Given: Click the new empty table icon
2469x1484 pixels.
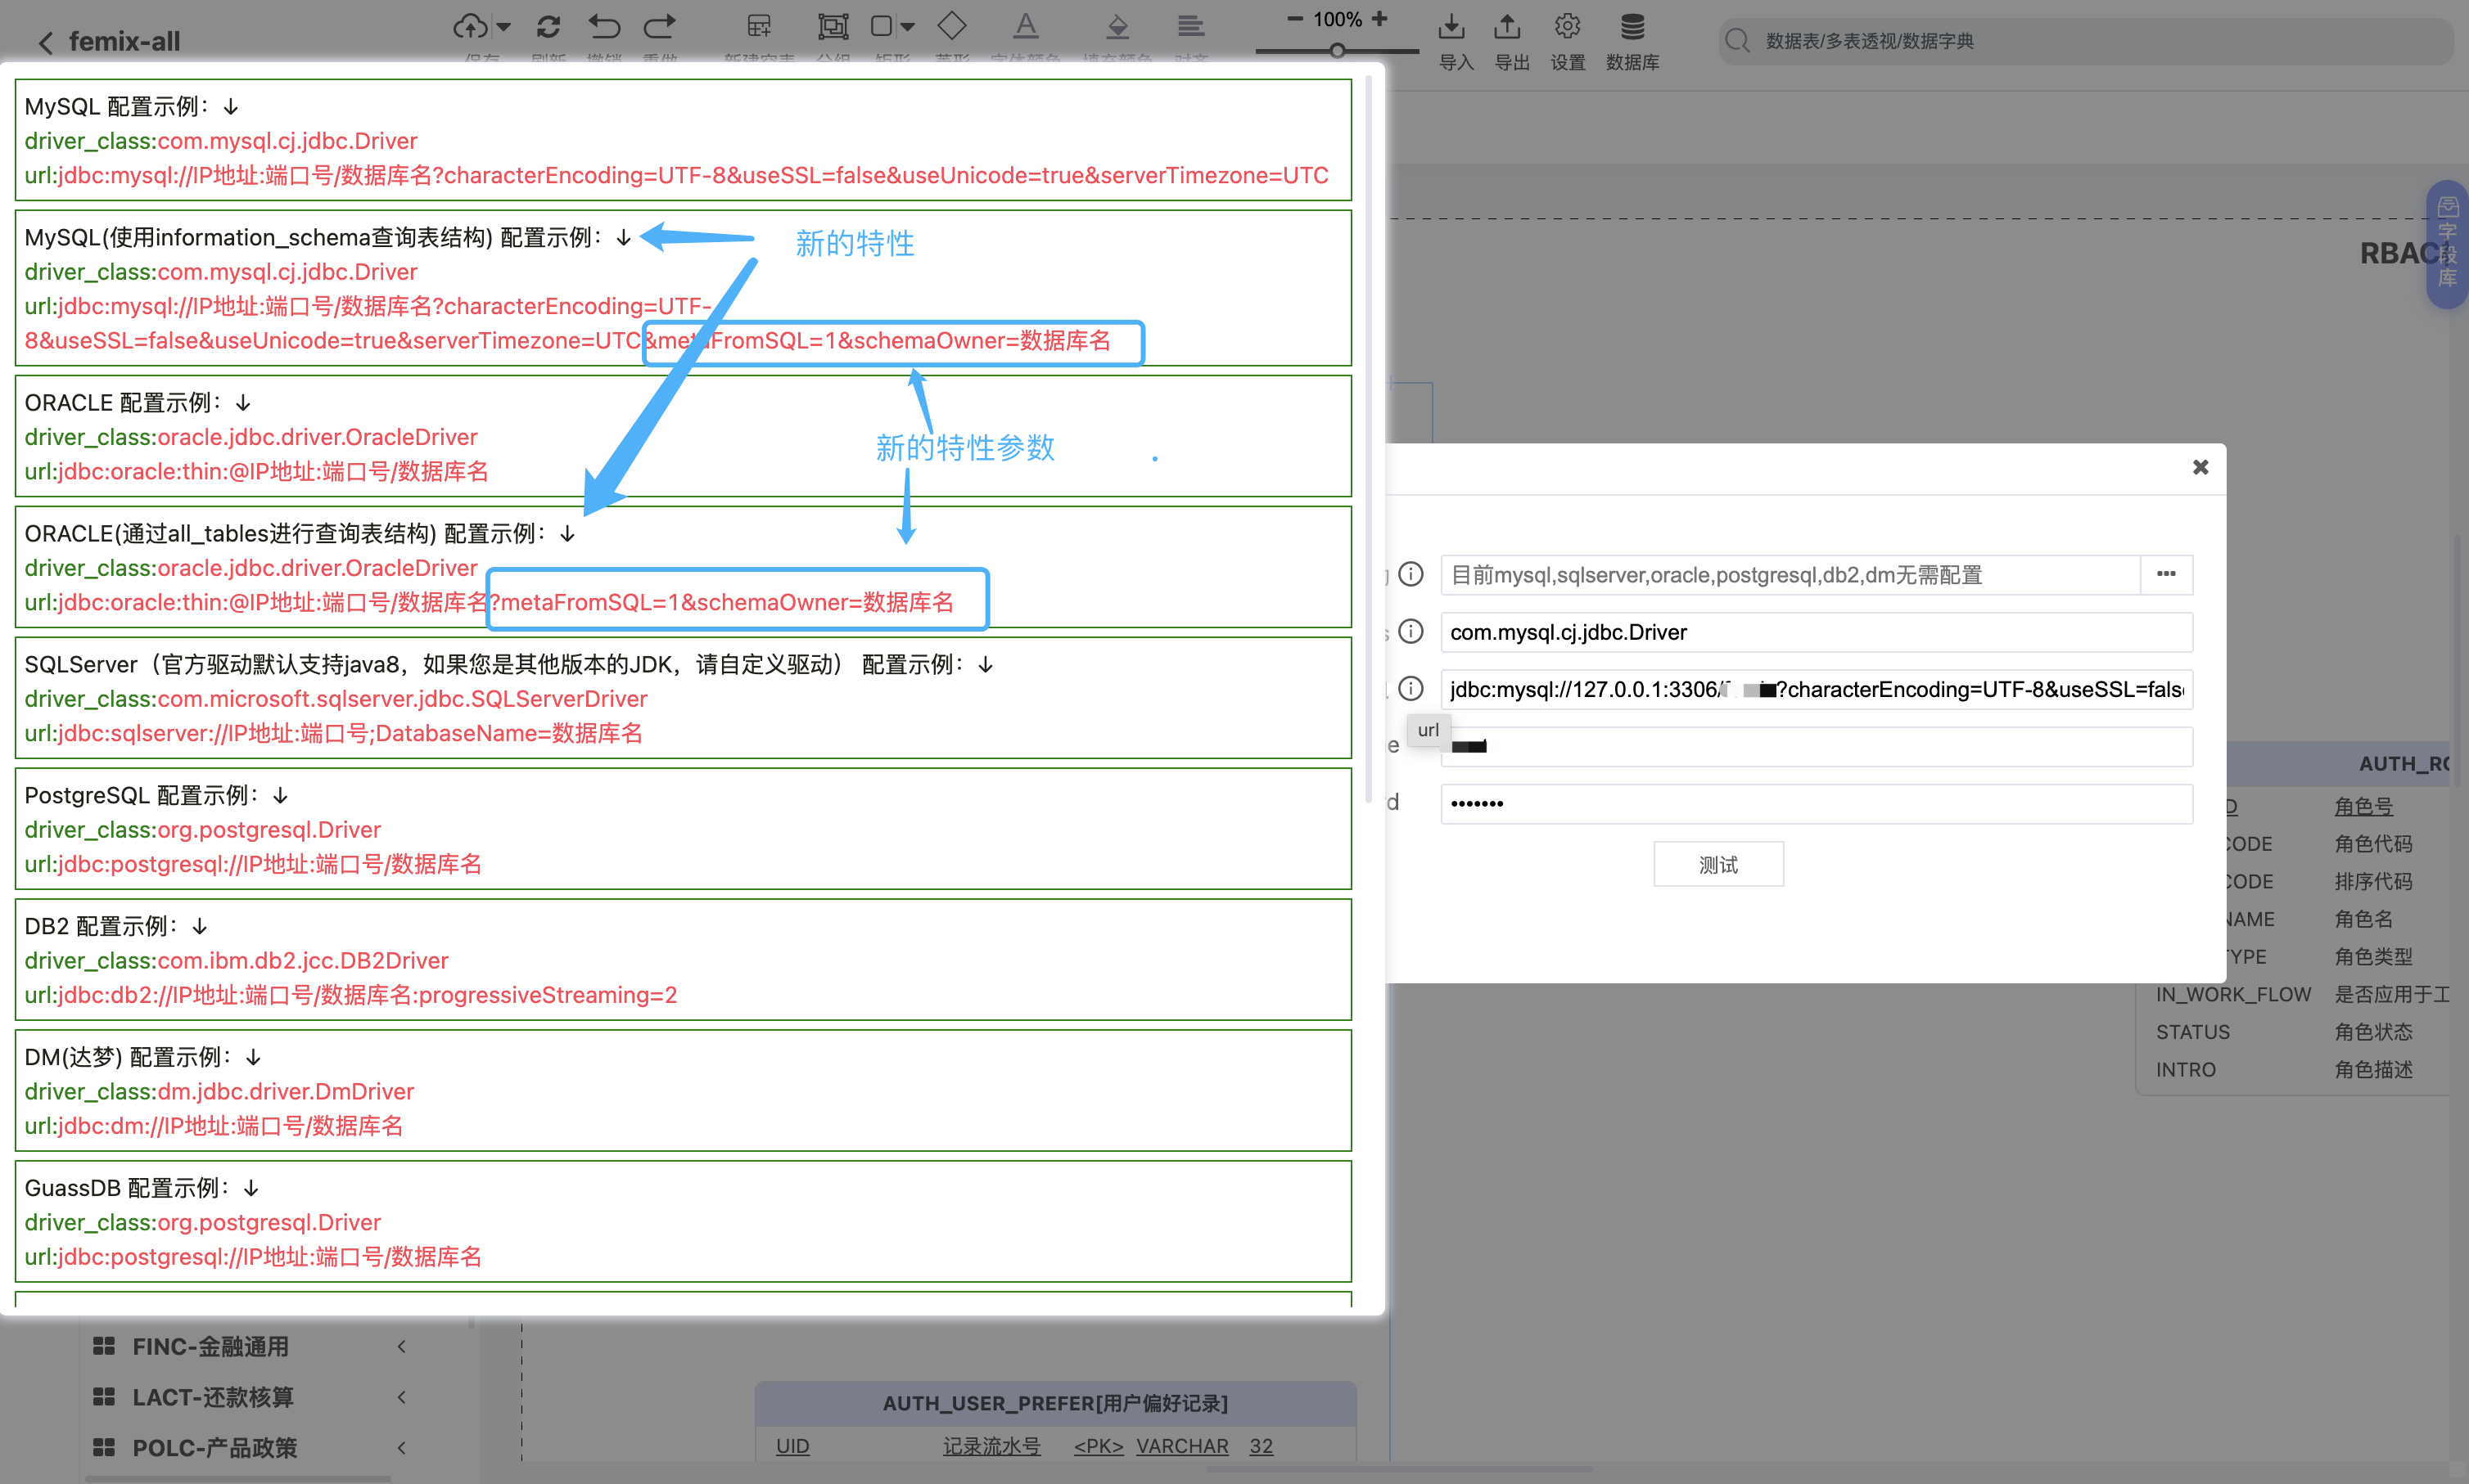Looking at the screenshot, I should tap(760, 26).
